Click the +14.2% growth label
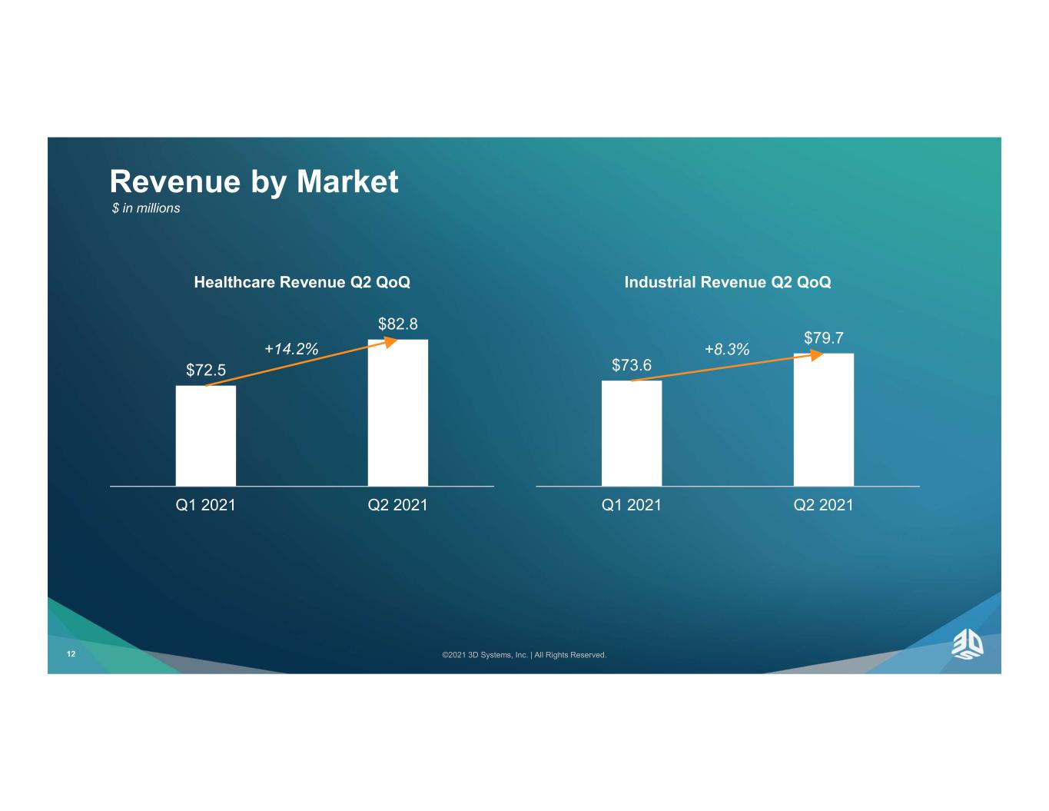 (291, 349)
